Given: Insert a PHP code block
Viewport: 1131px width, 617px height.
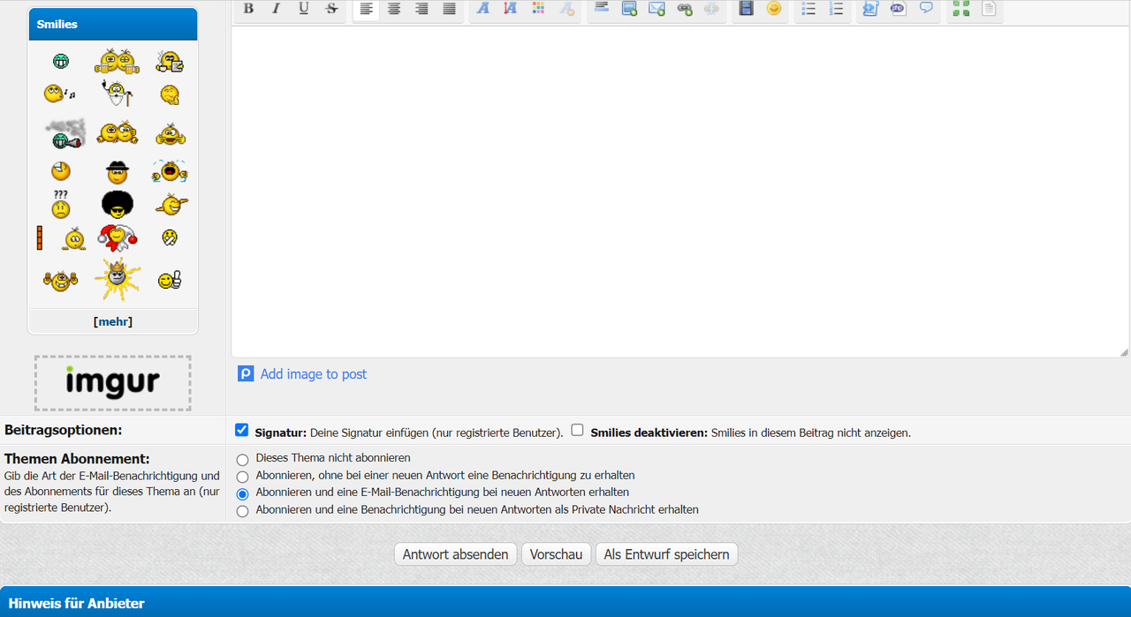Looking at the screenshot, I should [899, 9].
